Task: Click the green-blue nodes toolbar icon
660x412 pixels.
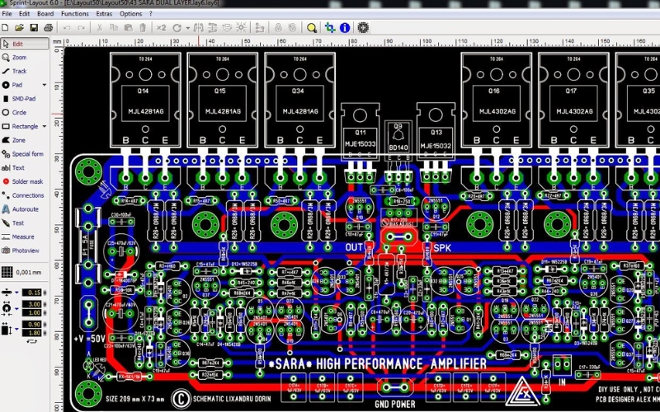Action: [330, 28]
